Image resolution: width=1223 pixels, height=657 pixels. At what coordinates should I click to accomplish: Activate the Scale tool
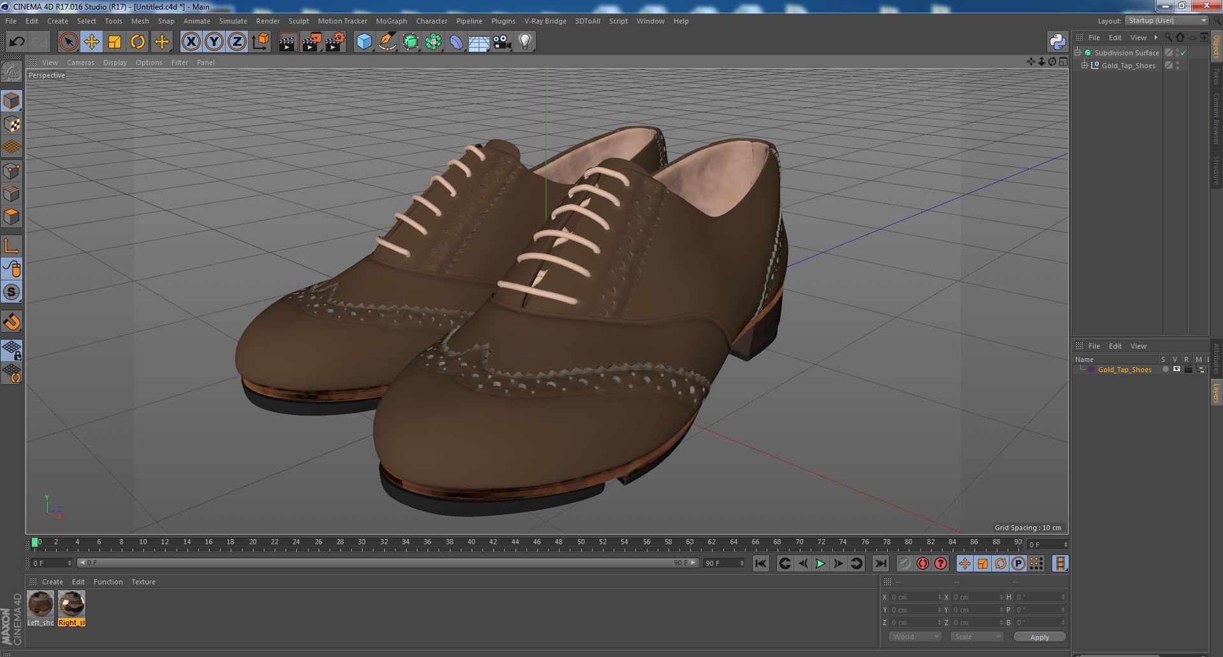115,42
